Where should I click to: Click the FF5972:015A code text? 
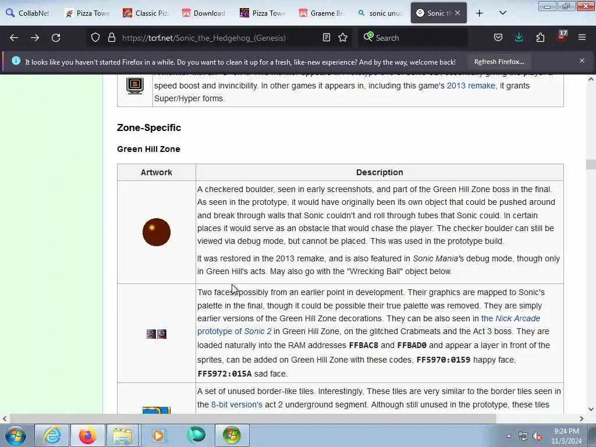[224, 374]
